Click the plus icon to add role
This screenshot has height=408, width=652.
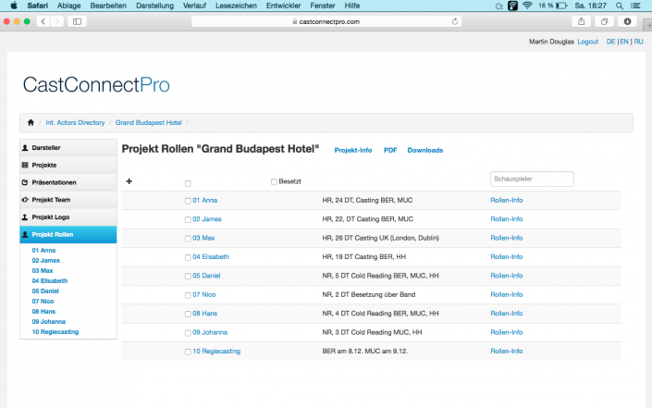point(129,181)
